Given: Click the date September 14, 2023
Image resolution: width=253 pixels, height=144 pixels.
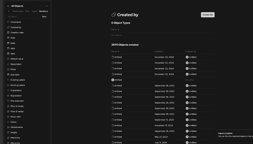Looking at the screenshot, I should tap(164, 120).
